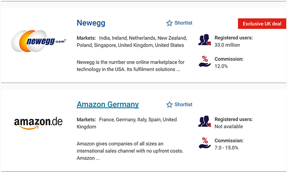Click Newegg's commission percent hand icon
The width and height of the screenshot is (287, 172).
[x=204, y=62]
